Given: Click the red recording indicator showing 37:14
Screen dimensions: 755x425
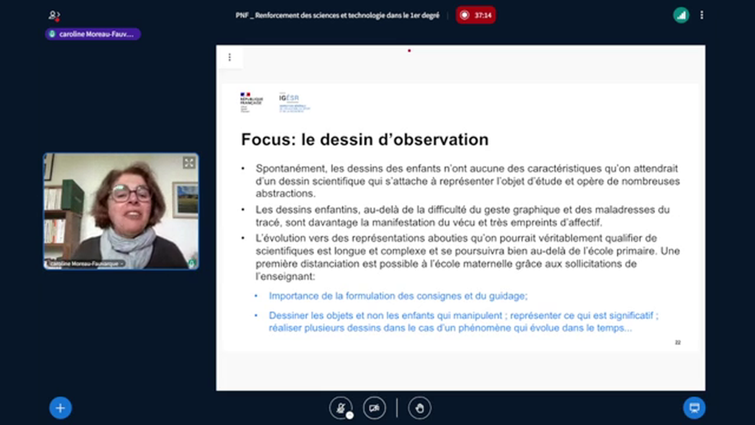Looking at the screenshot, I should tap(475, 15).
